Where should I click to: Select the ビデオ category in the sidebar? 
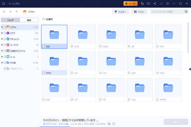pos(20,33)
